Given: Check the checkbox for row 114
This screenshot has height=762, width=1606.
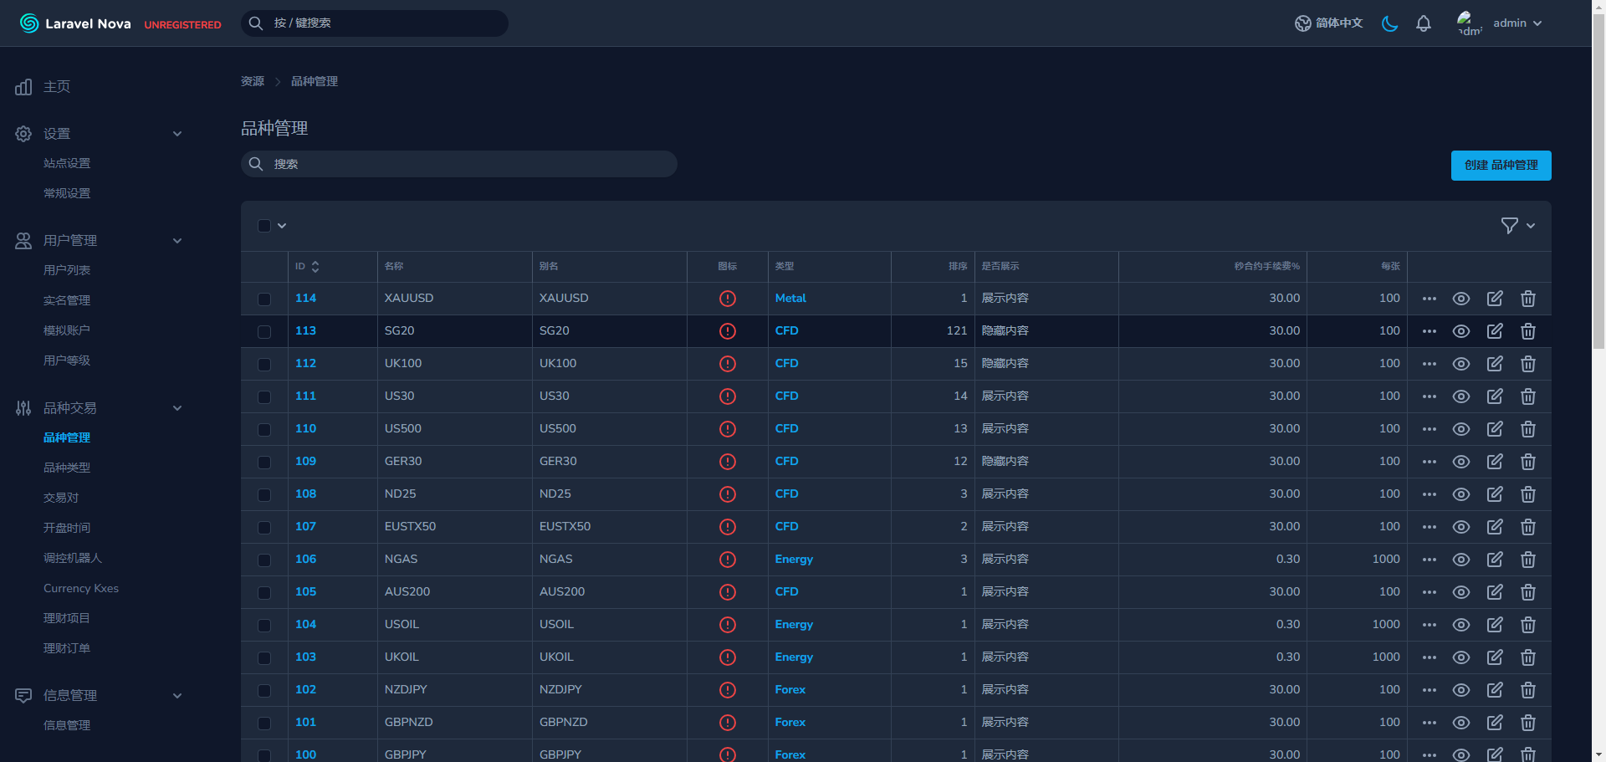Looking at the screenshot, I should pos(264,299).
